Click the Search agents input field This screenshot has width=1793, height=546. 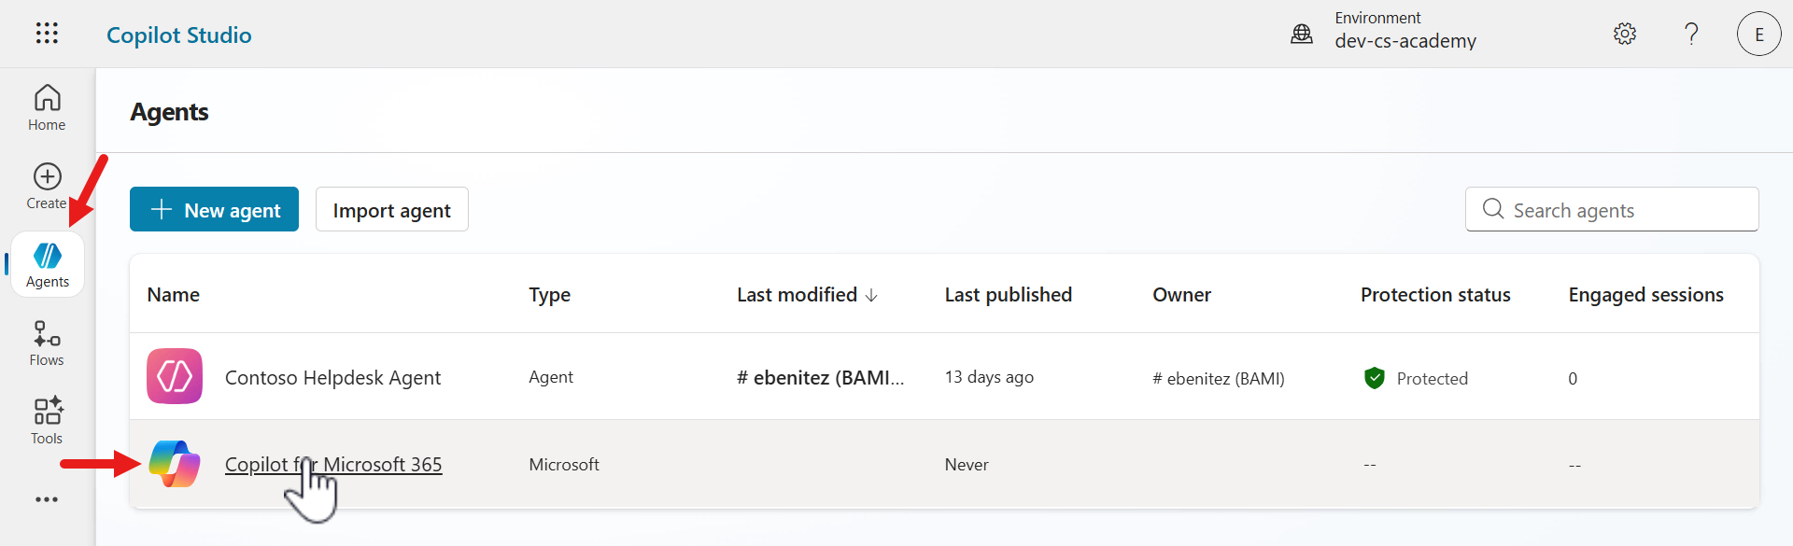click(1625, 210)
